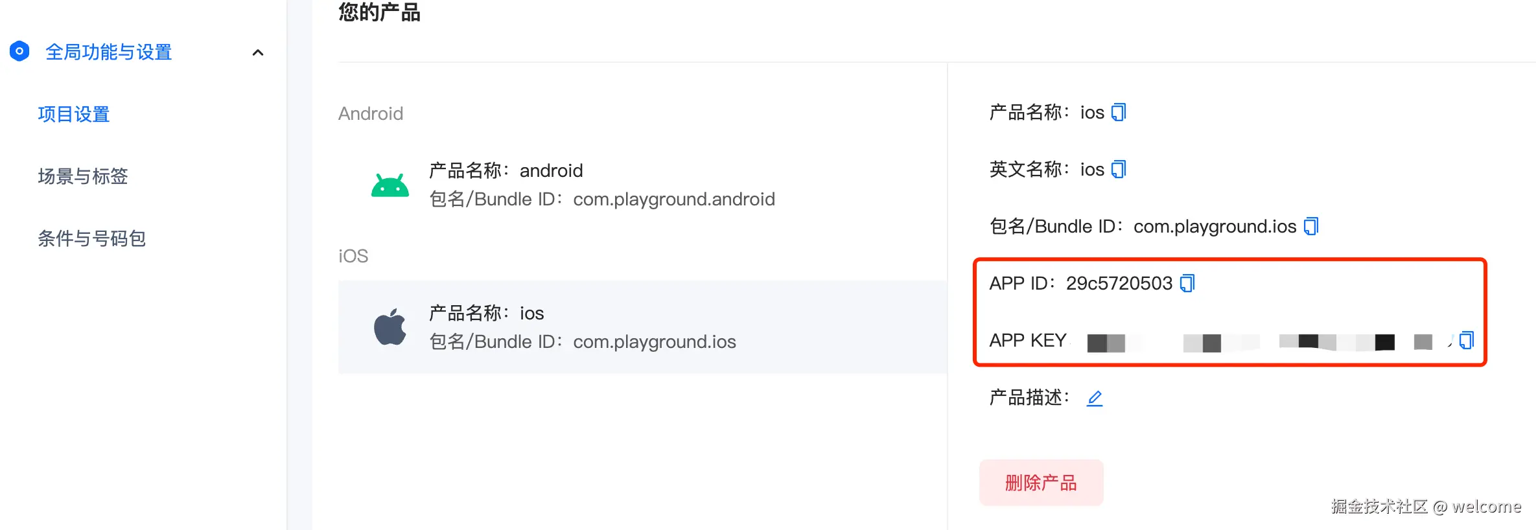The image size is (1536, 530).
Task: Open the 全局功能与设置 section
Action: 108,52
